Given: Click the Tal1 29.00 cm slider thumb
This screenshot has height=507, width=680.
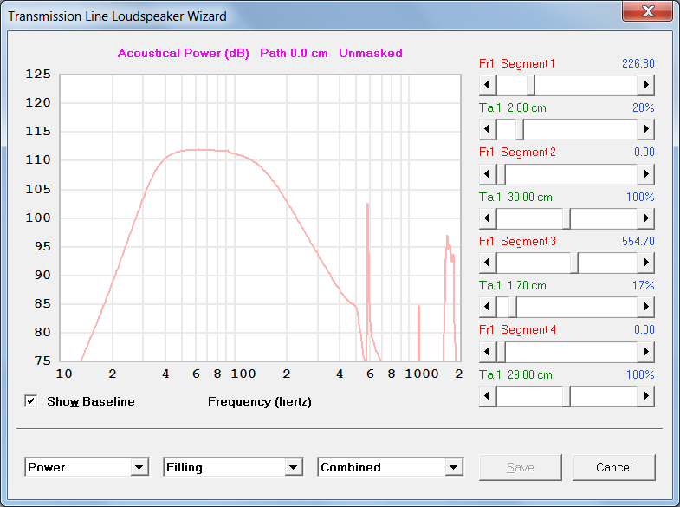Looking at the screenshot, I should [567, 395].
